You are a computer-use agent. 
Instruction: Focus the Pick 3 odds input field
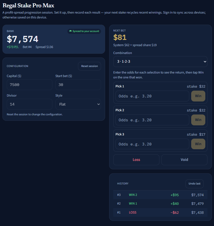point(152,144)
